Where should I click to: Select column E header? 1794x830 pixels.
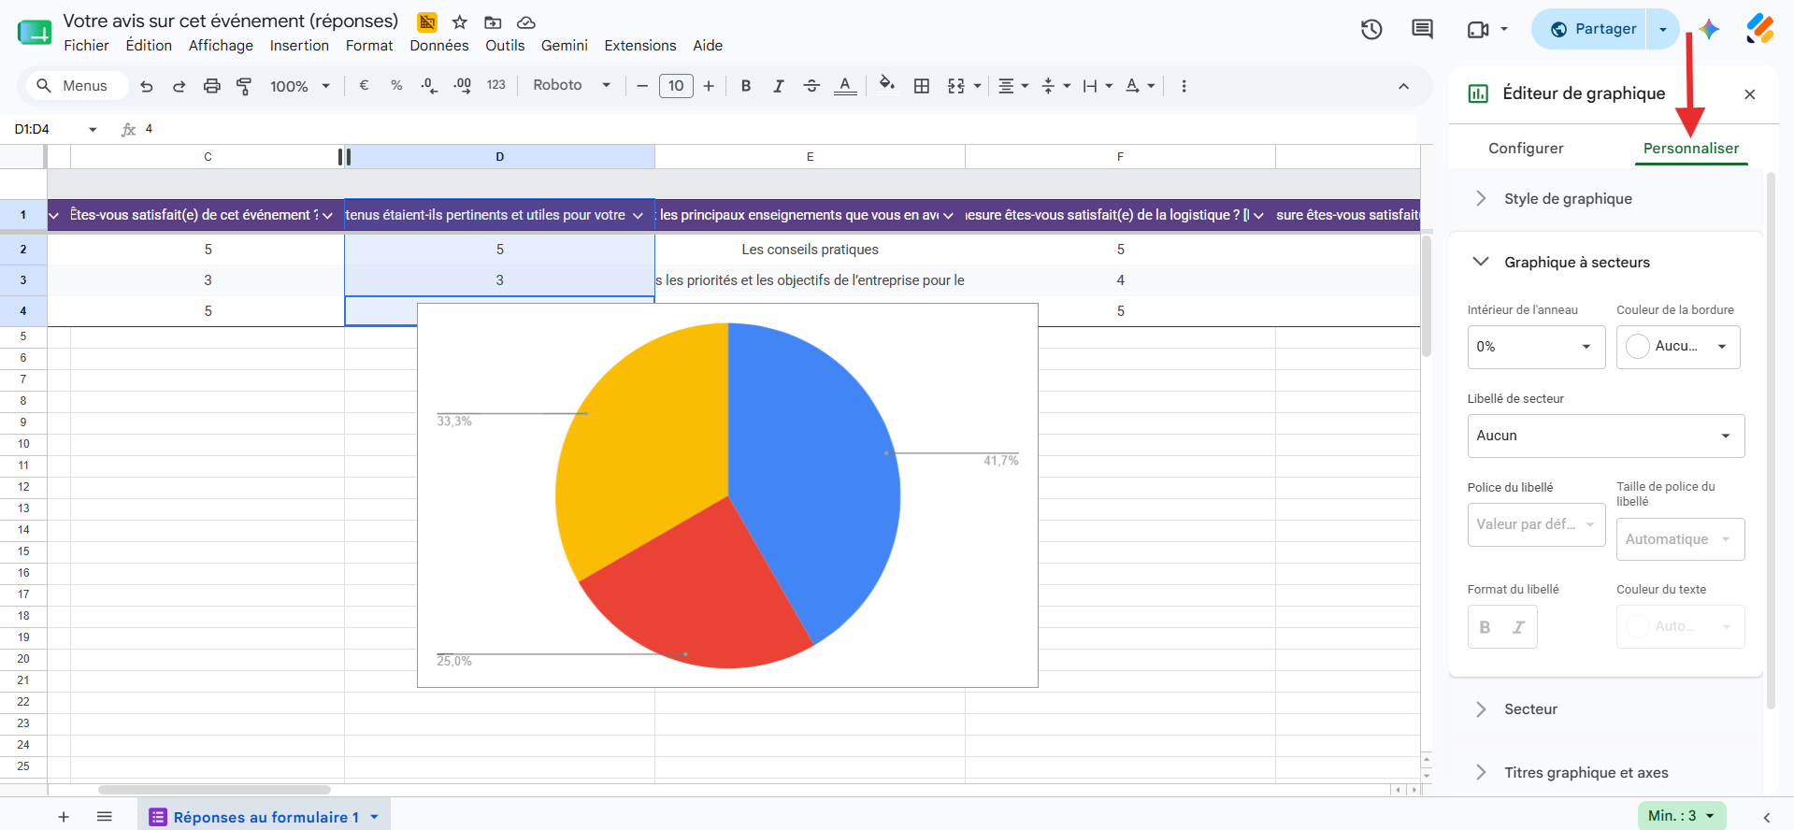point(810,156)
